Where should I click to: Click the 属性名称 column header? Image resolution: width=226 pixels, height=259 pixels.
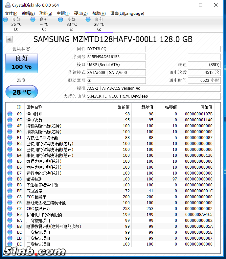pos(34,107)
